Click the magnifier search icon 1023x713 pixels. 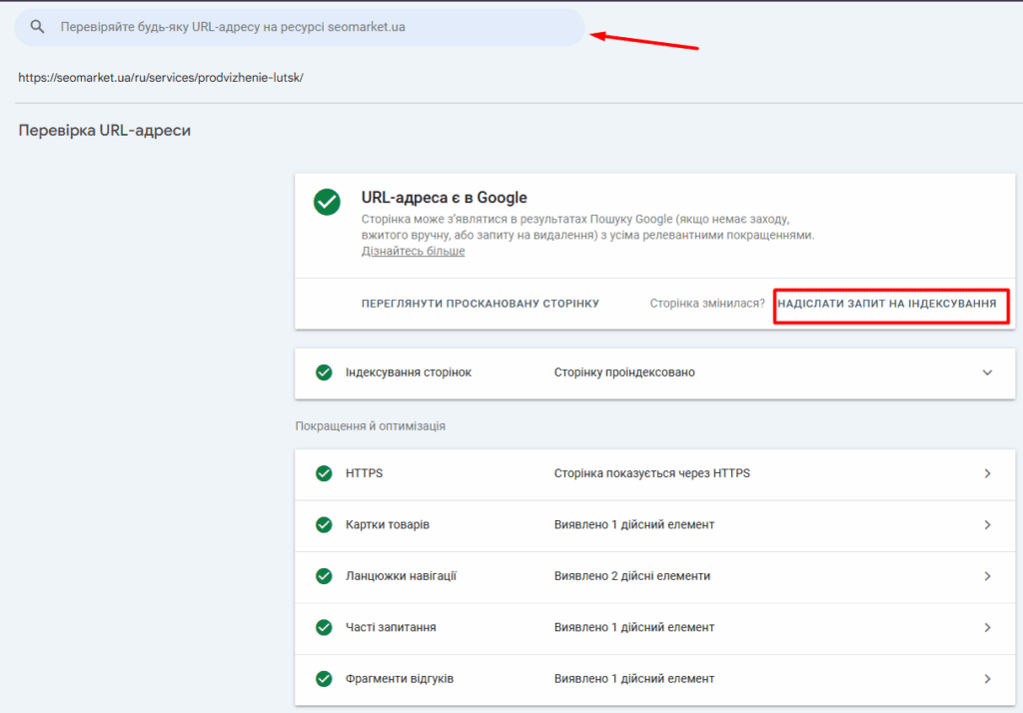tap(38, 27)
